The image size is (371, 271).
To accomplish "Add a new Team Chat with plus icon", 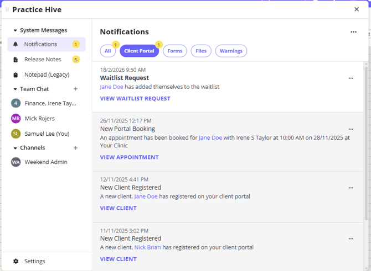I will [x=76, y=89].
